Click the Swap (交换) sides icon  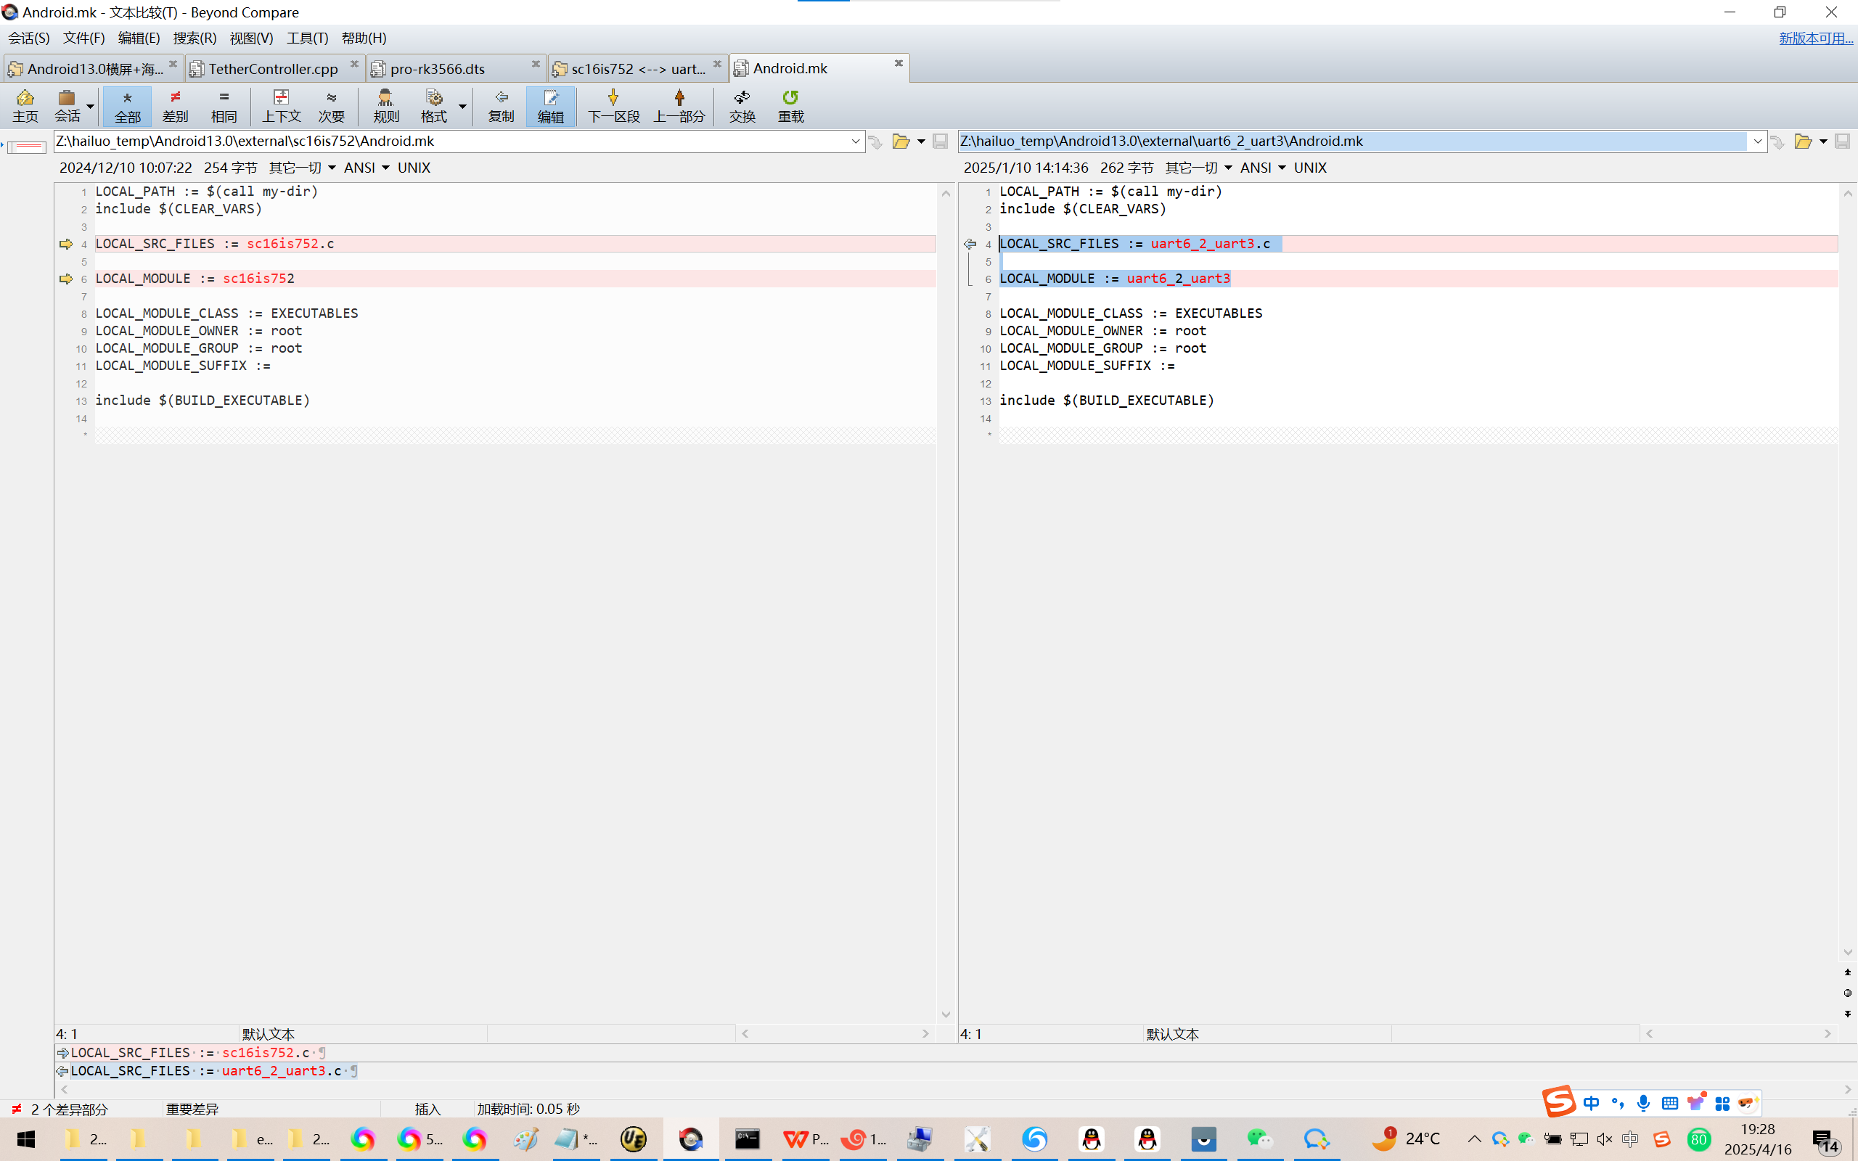[x=742, y=105]
